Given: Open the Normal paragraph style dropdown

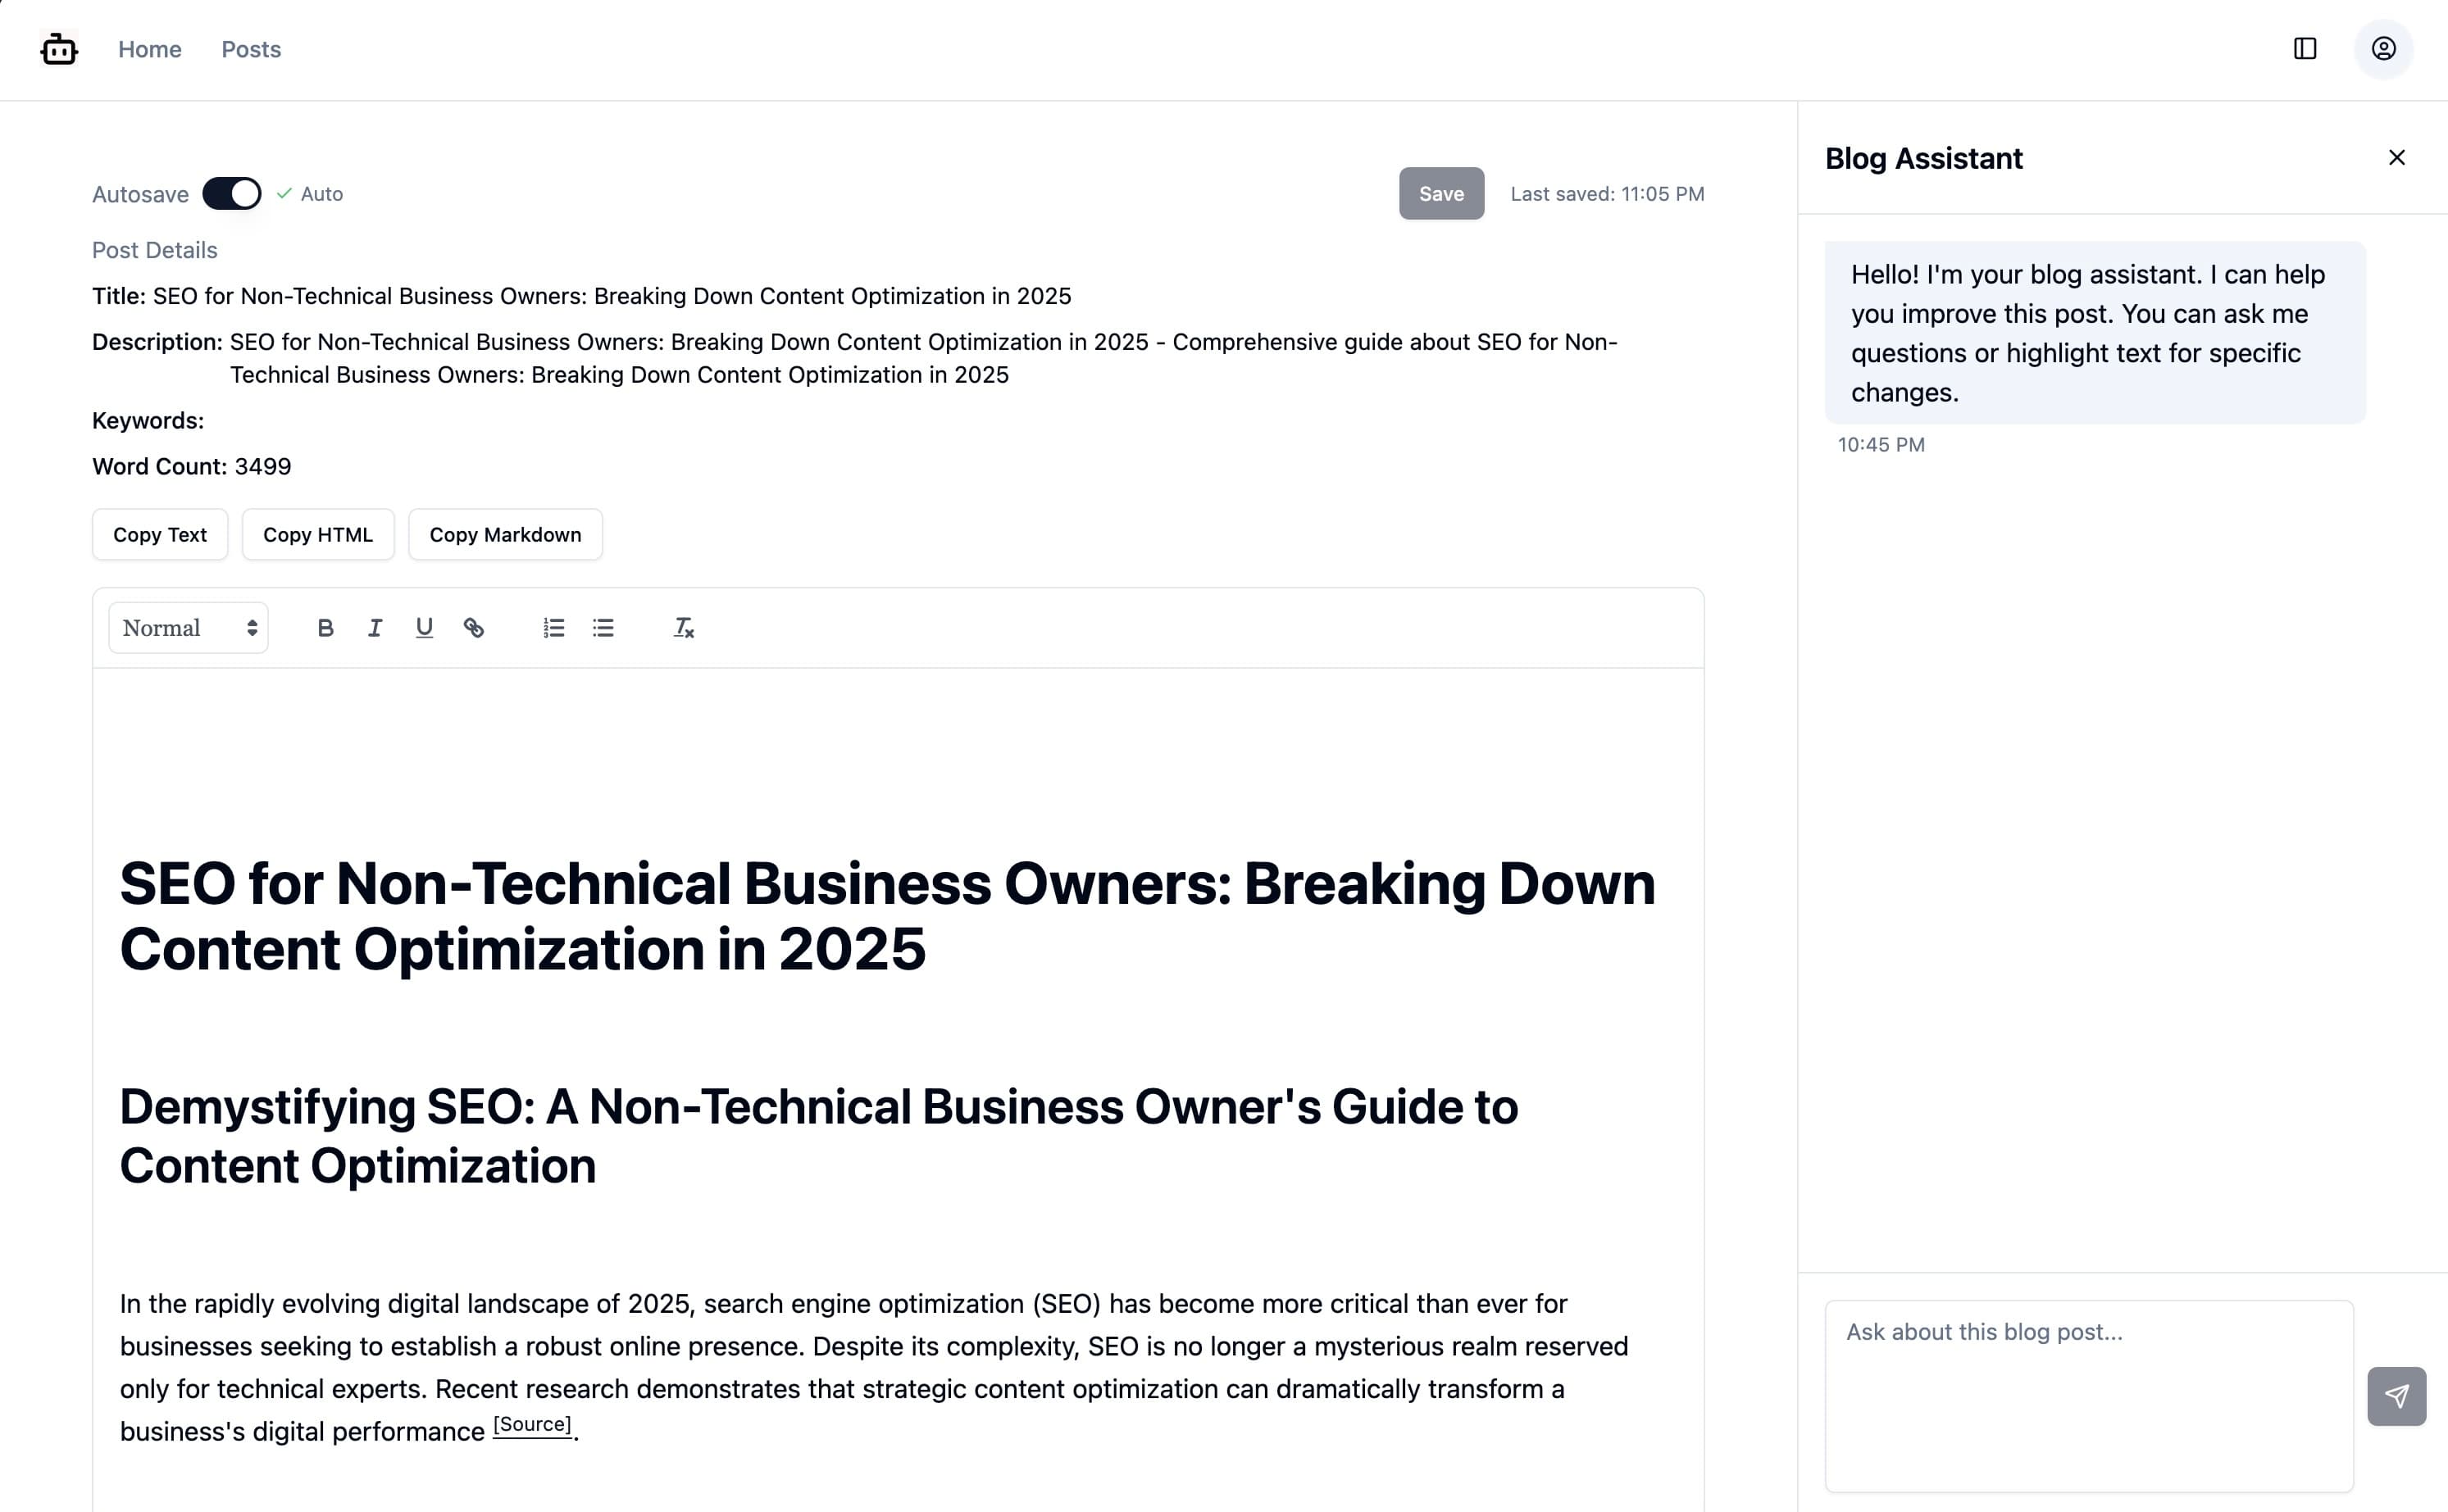Looking at the screenshot, I should point(188,628).
